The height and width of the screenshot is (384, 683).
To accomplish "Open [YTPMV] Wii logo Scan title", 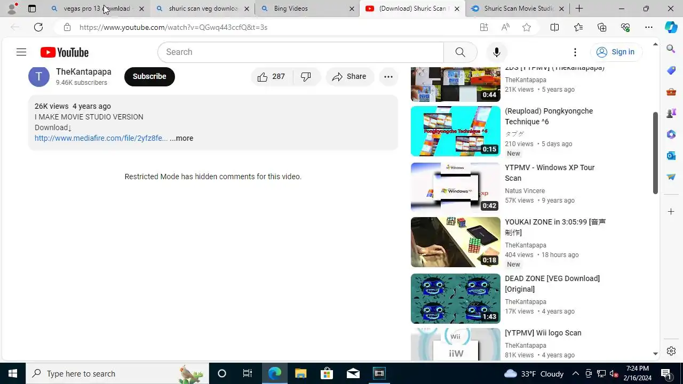I will coord(543,333).
